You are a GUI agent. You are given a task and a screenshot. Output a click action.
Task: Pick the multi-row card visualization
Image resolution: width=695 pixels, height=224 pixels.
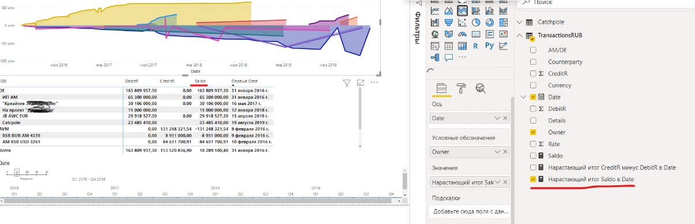pos(490,34)
